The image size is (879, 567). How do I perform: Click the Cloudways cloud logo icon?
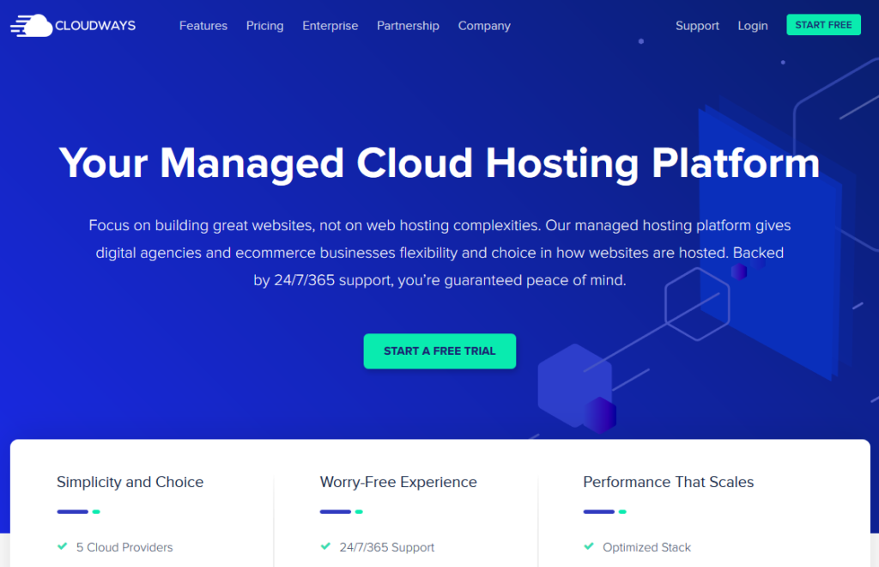[32, 26]
